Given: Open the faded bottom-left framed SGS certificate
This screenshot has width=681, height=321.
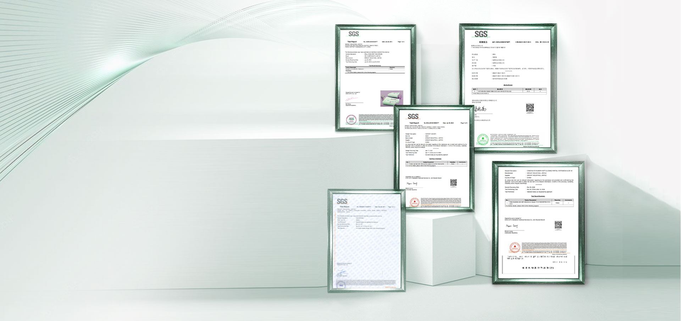Looking at the screenshot, I should pyautogui.click(x=366, y=241).
